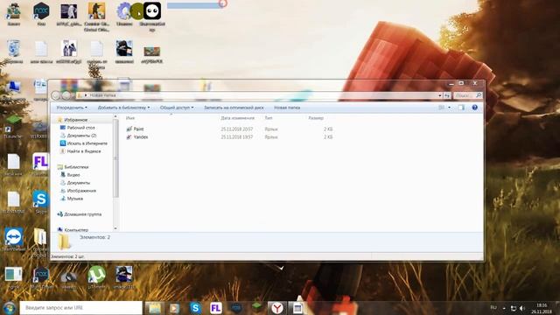Click the address bar showing Новая папка
Image resolution: width=560 pixels, height=315 pixels.
[x=257, y=95]
